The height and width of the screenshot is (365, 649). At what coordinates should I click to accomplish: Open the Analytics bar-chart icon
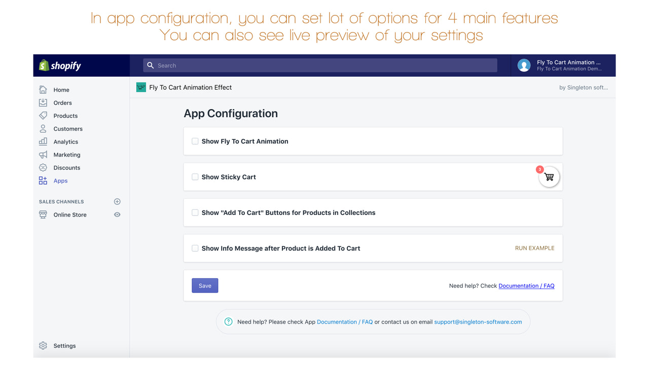[44, 141]
